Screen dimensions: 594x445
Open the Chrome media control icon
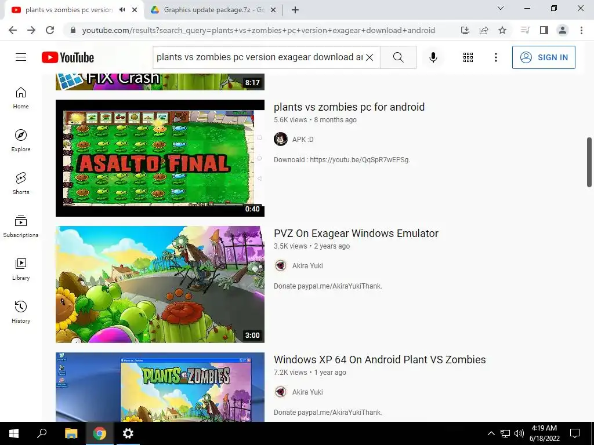coord(525,30)
